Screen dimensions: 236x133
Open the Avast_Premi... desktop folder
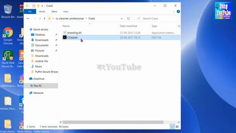[x=8, y=126]
